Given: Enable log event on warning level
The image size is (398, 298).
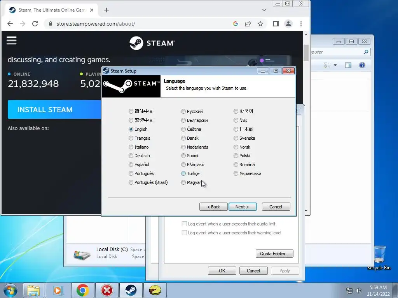Looking at the screenshot, I should coord(184,233).
